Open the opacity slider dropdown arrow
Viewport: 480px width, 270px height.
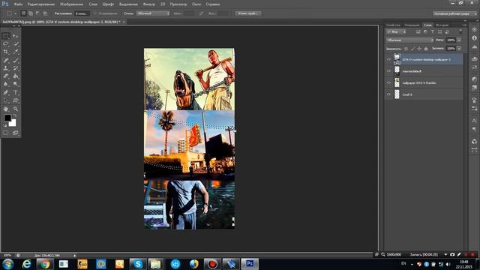(459, 40)
